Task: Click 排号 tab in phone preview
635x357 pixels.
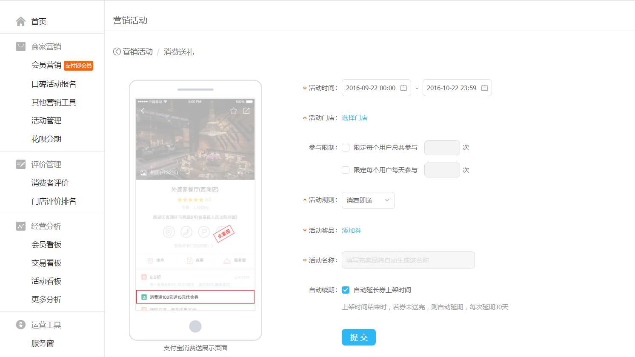Action: pyautogui.click(x=156, y=260)
